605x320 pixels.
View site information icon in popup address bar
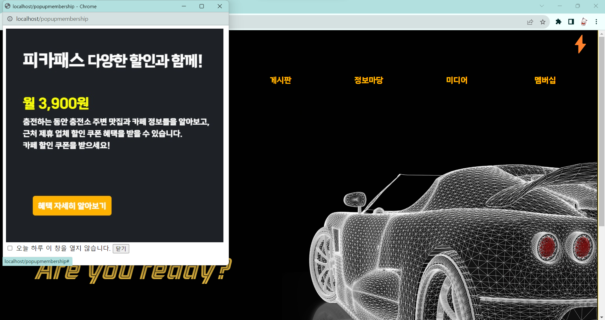10,19
